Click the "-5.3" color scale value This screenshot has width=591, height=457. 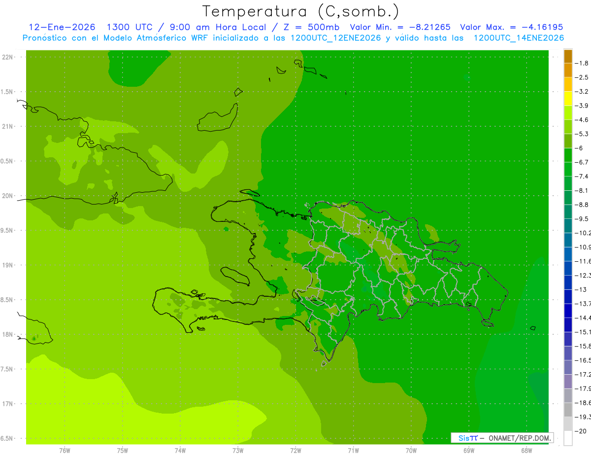point(582,134)
